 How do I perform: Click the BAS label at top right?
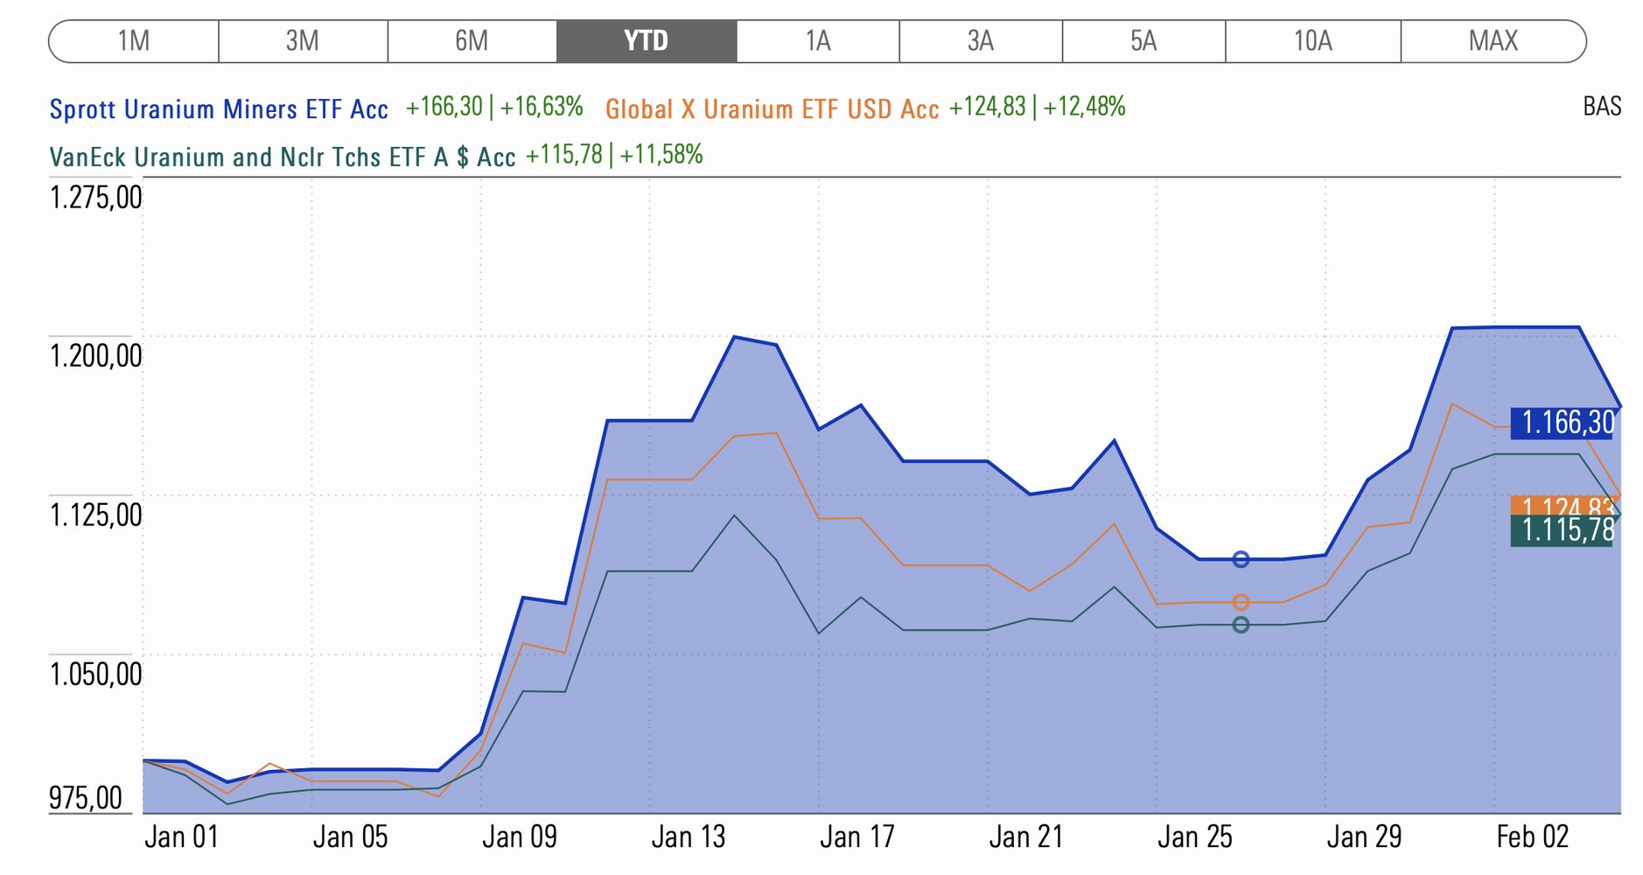[x=1602, y=107]
